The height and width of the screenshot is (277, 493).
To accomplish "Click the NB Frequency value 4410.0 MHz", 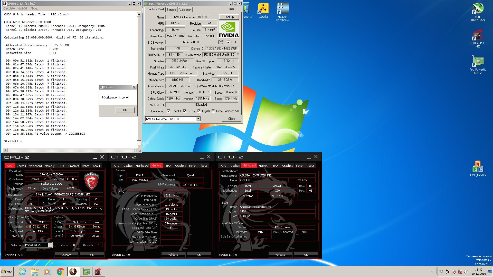I will click(x=191, y=185).
